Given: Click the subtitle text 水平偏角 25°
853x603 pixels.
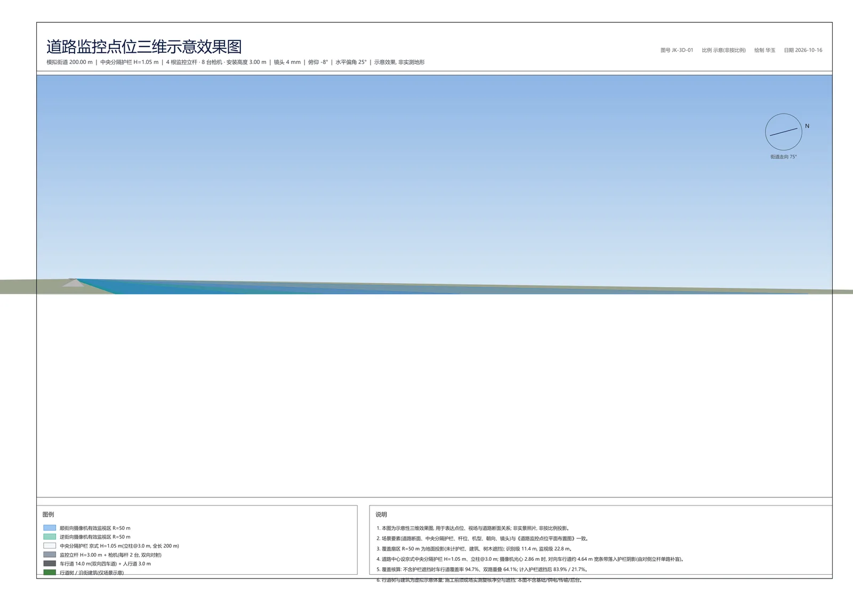Looking at the screenshot, I should coord(351,62).
